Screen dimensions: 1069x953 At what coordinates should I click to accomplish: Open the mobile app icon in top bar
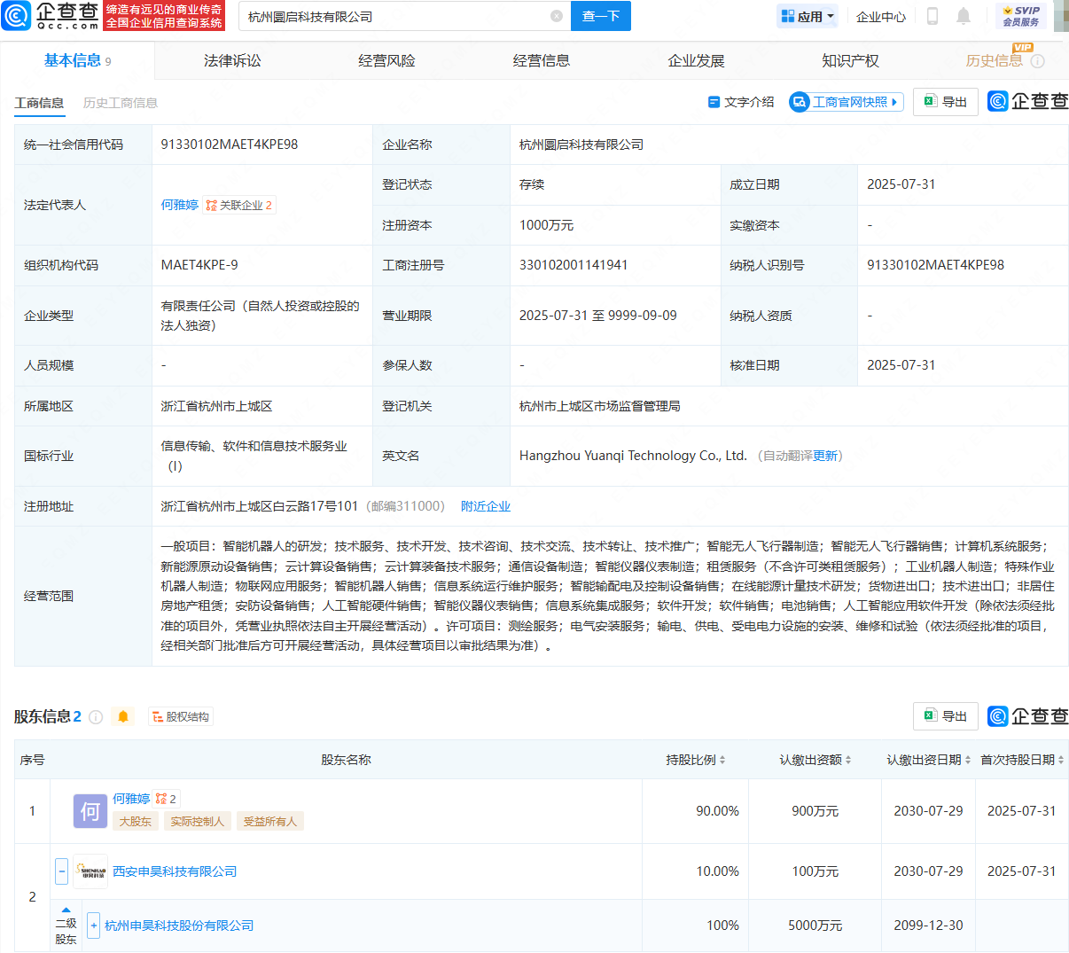click(932, 16)
